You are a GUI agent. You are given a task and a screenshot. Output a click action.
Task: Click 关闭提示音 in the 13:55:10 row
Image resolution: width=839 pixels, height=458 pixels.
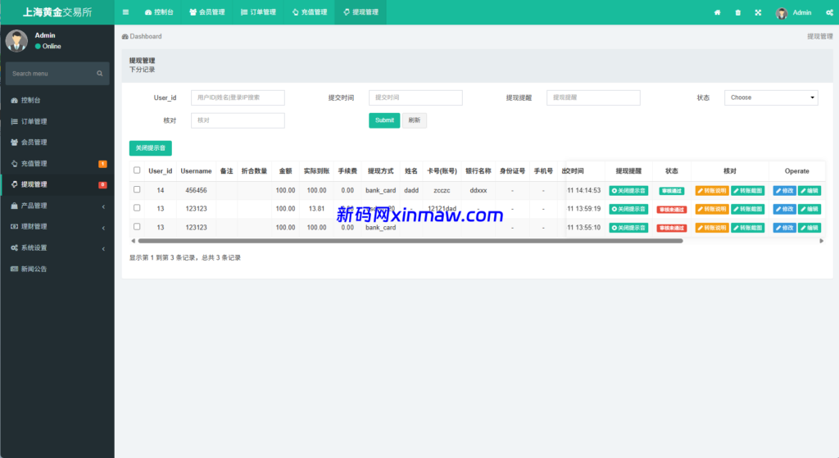pyautogui.click(x=628, y=228)
